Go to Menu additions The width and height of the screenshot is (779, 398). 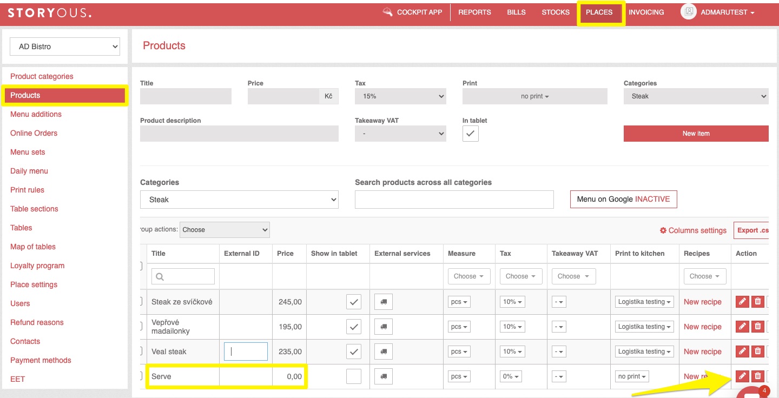(x=36, y=114)
